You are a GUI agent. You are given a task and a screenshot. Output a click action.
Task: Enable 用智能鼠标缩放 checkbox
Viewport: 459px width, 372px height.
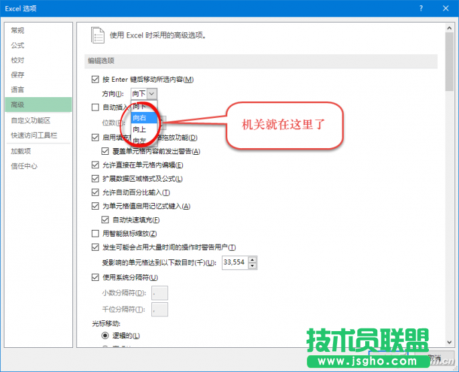coord(95,233)
